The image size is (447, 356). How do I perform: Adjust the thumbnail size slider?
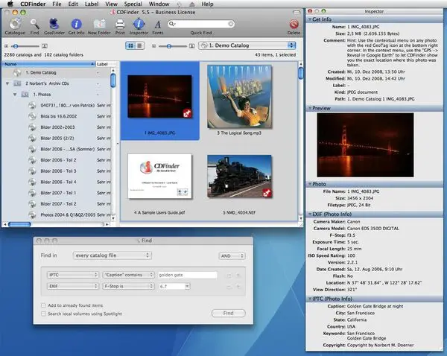[169, 46]
